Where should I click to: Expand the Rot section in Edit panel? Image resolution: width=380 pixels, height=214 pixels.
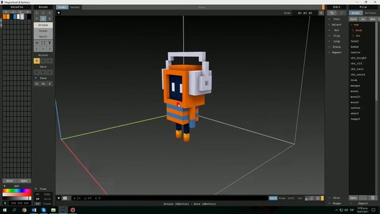(x=337, y=30)
